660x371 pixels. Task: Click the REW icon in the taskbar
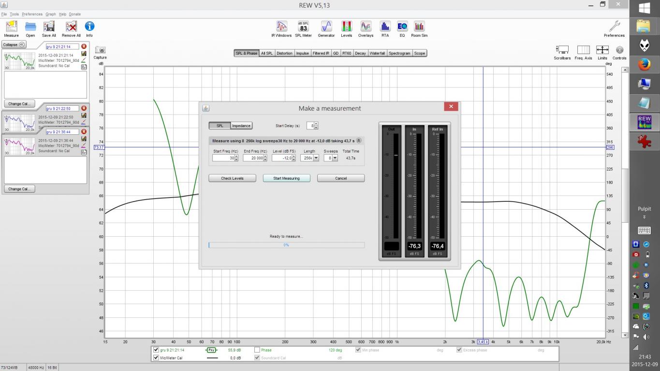click(x=645, y=122)
